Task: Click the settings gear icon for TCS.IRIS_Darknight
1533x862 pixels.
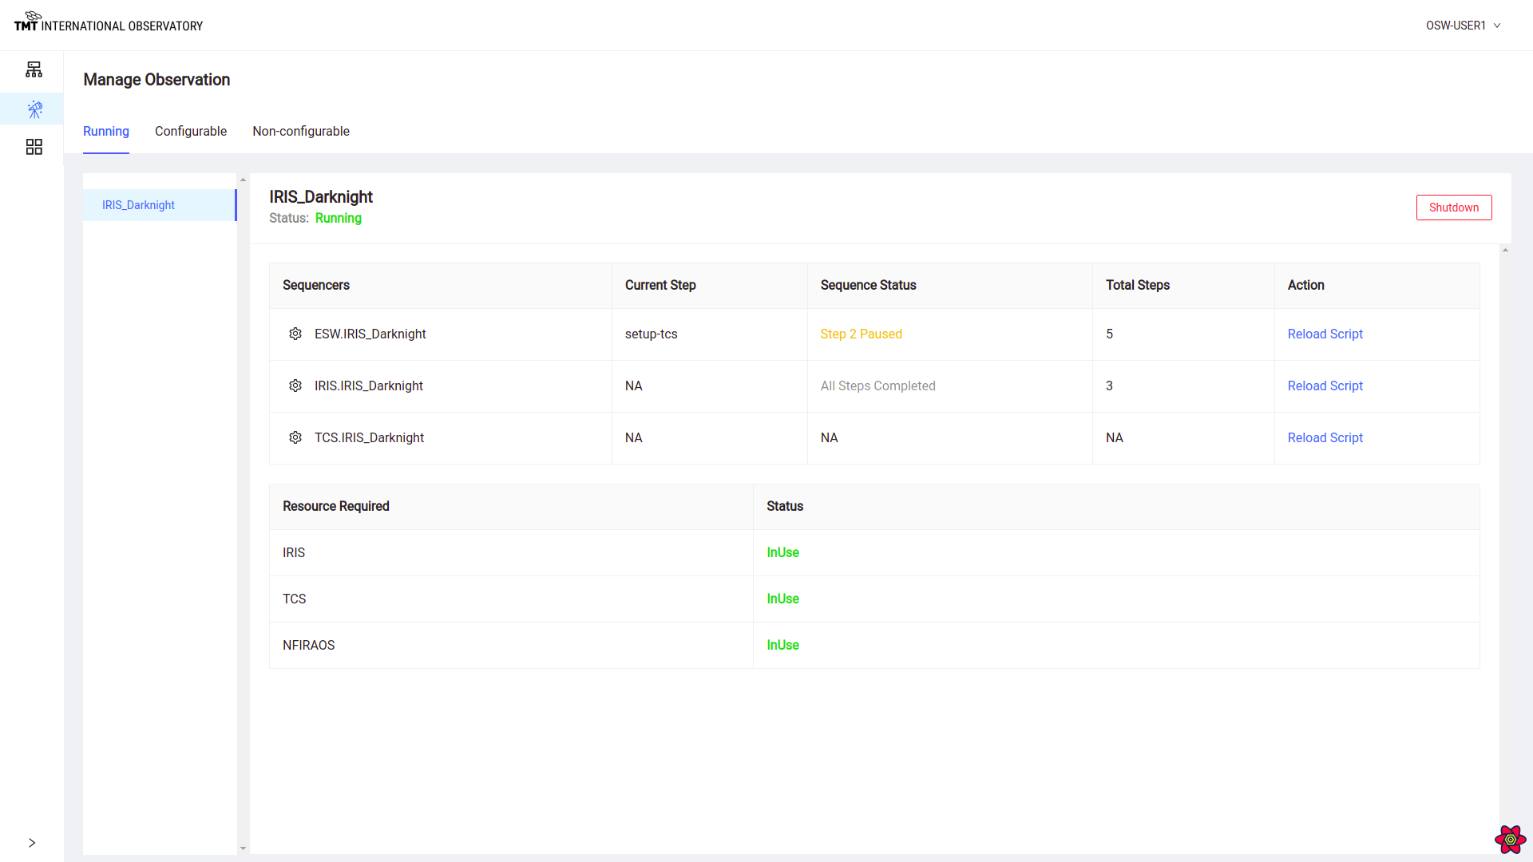Action: pyautogui.click(x=296, y=438)
